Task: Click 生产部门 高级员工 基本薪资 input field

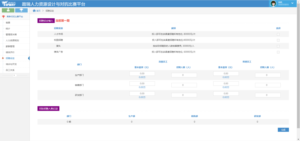Action: click(142, 74)
